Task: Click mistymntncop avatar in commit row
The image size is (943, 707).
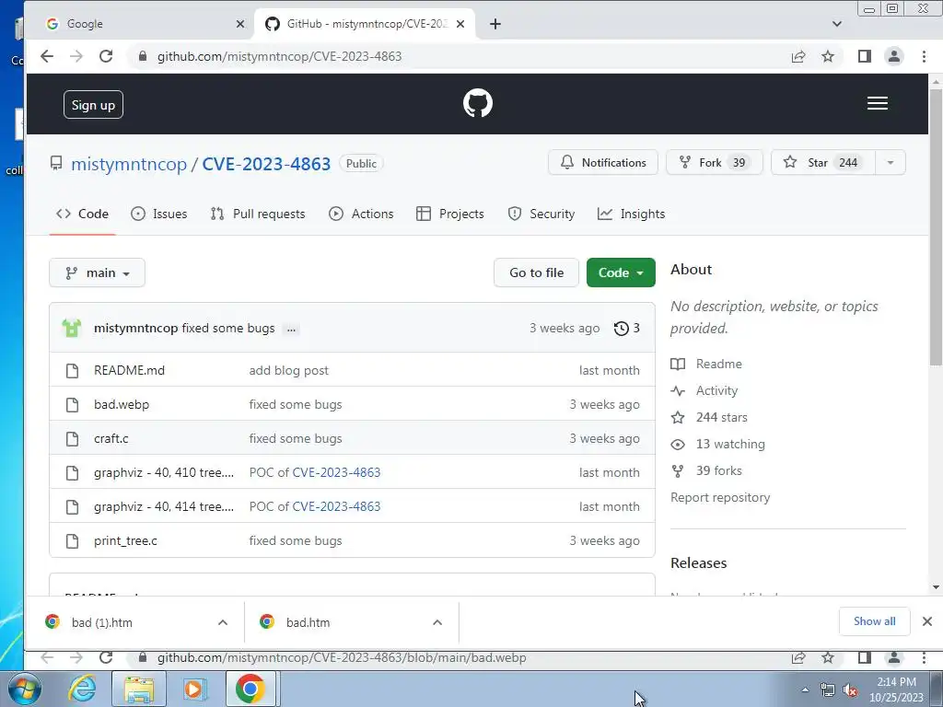Action: tap(72, 329)
